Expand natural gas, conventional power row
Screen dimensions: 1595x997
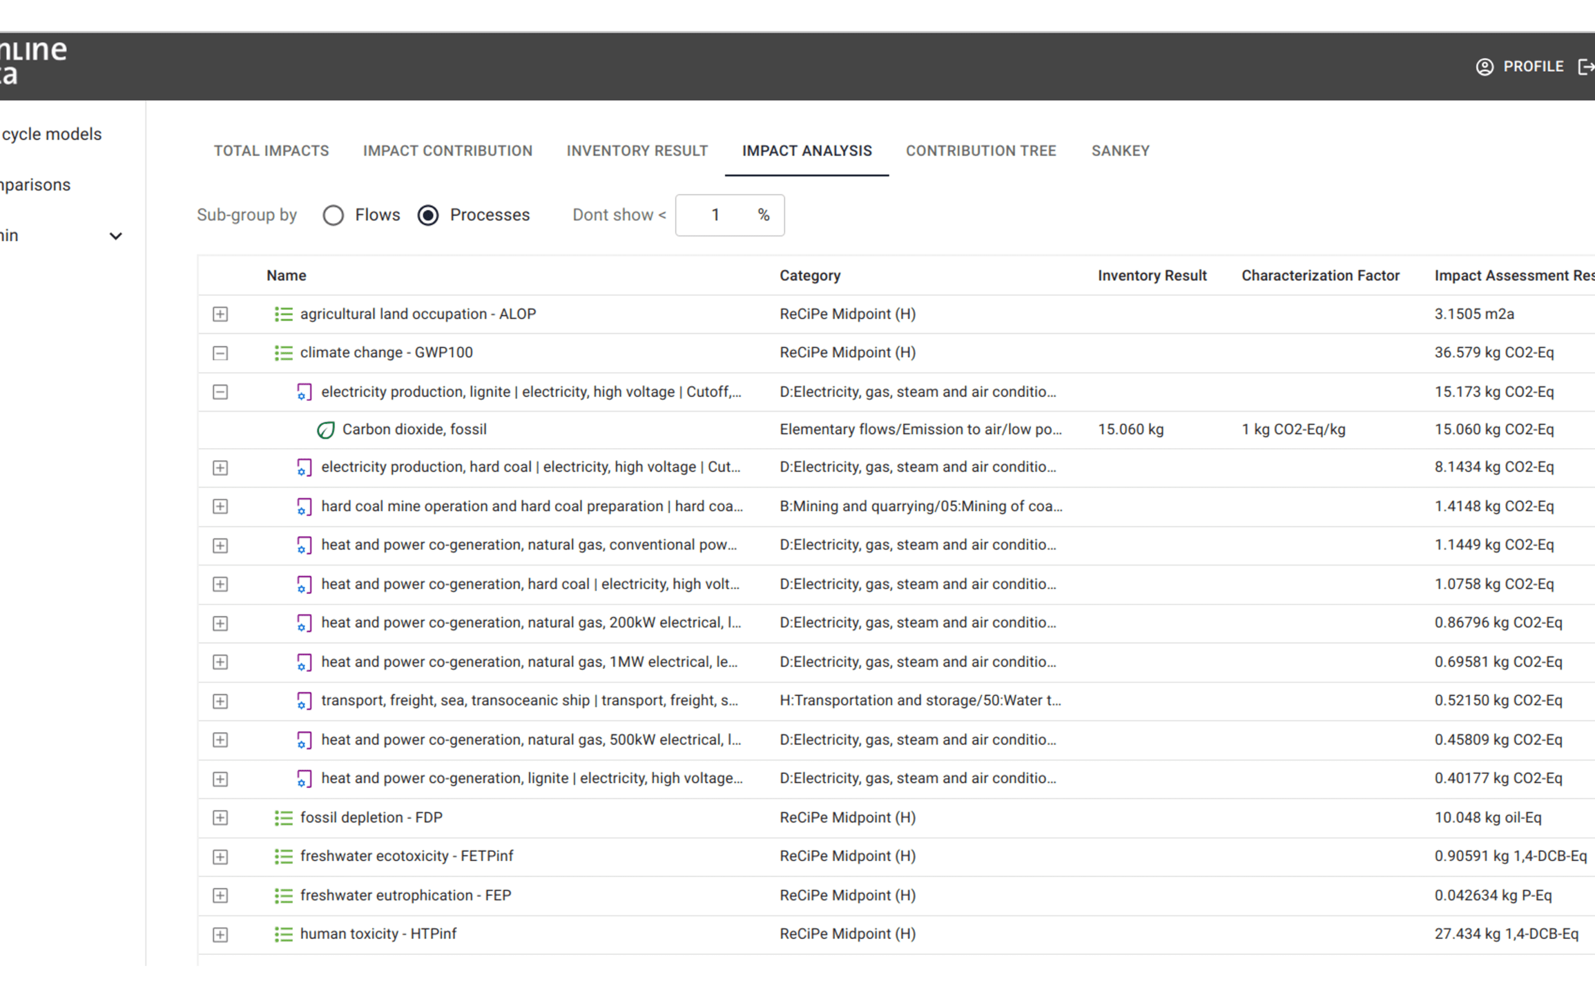click(220, 546)
